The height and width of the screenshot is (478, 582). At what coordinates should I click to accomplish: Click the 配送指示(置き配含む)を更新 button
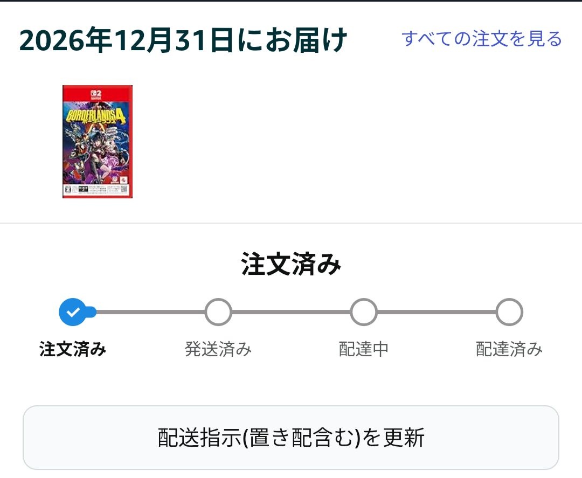[291, 437]
